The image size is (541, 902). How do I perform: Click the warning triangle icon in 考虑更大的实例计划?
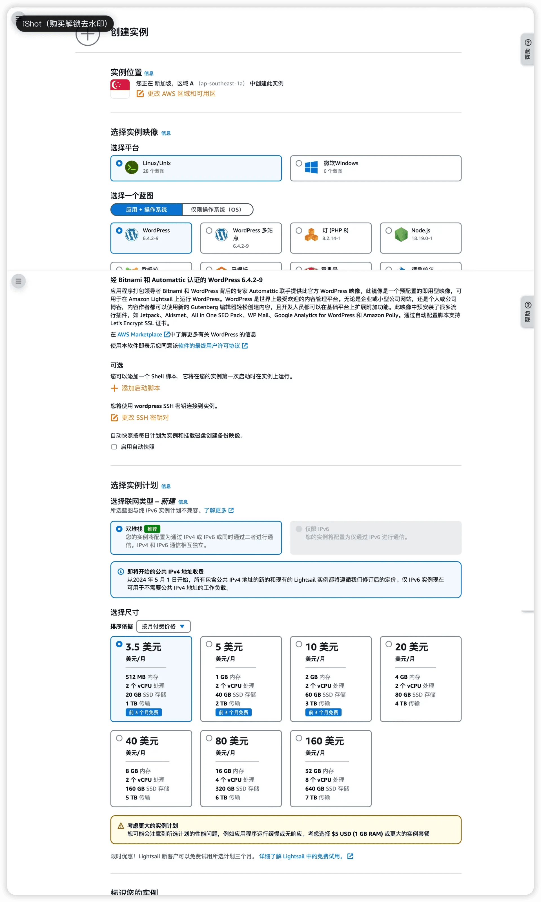[x=121, y=825]
